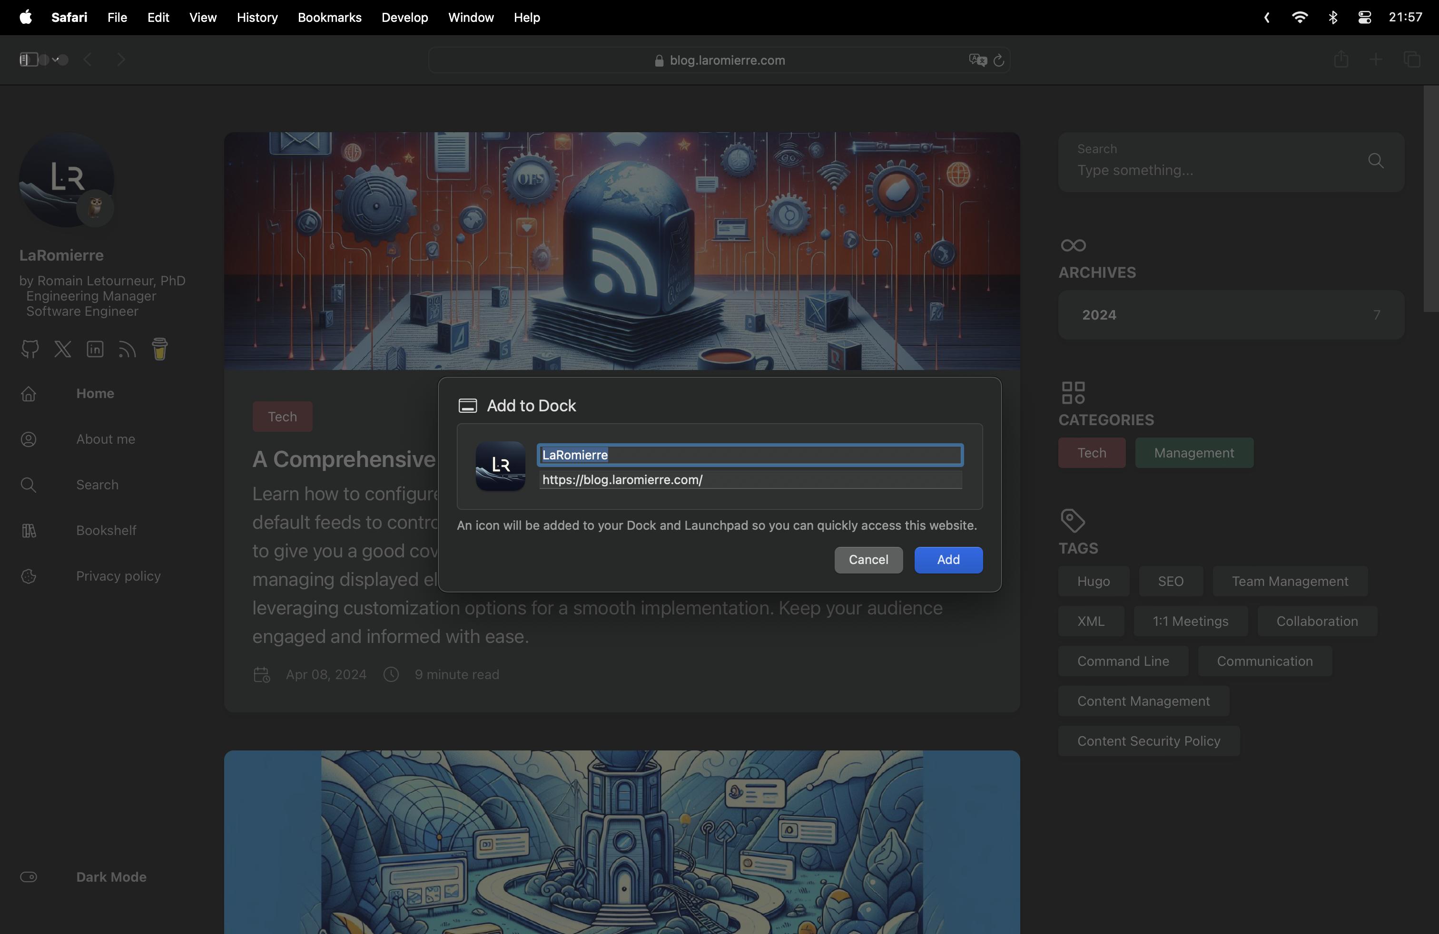
Task: Open a new tab with plus icon
Action: tap(1376, 59)
